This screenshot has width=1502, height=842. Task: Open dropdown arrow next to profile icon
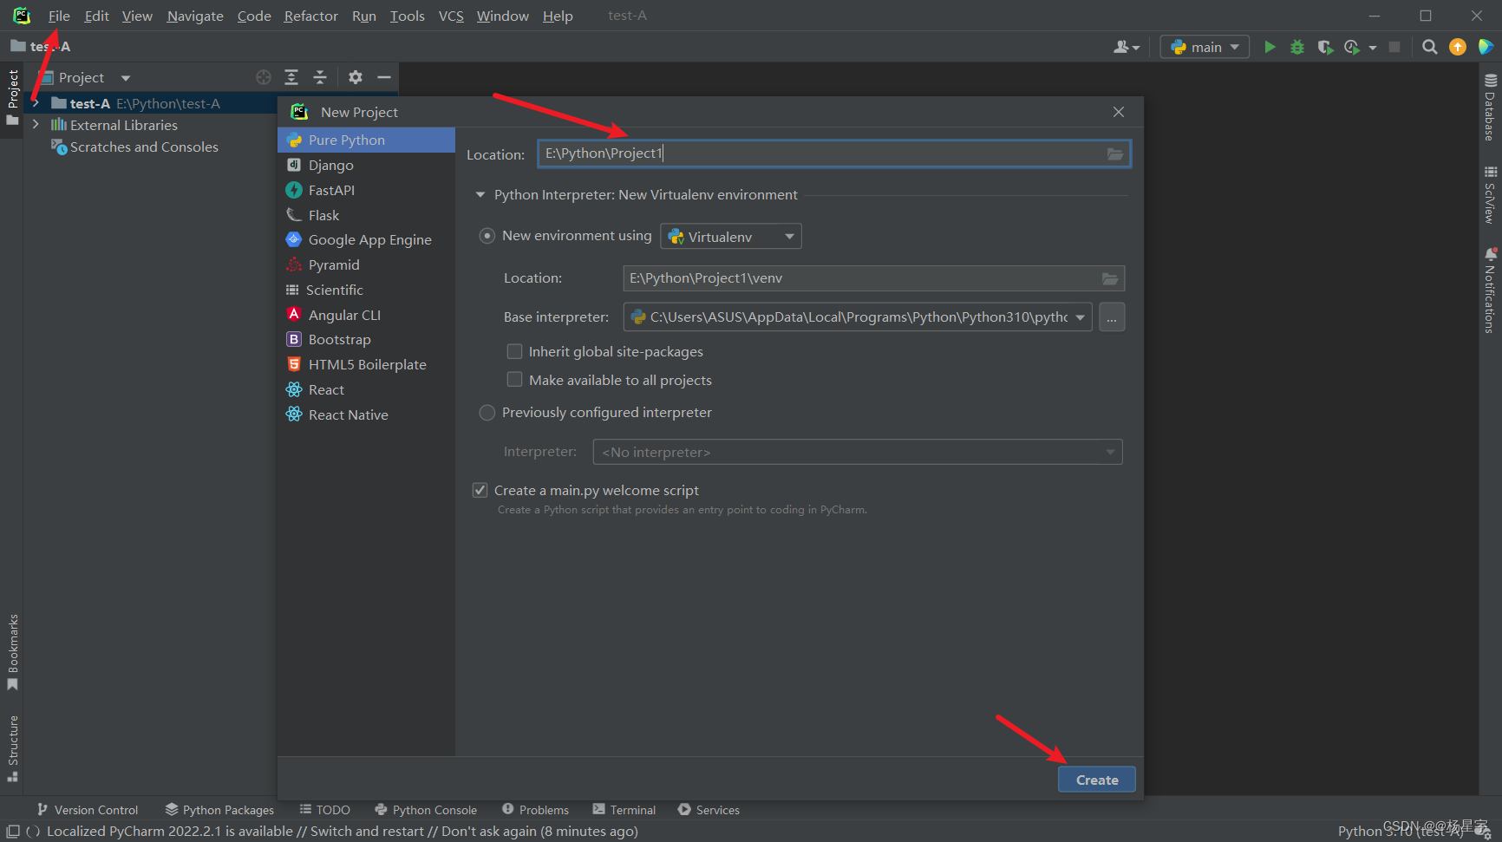click(1372, 48)
